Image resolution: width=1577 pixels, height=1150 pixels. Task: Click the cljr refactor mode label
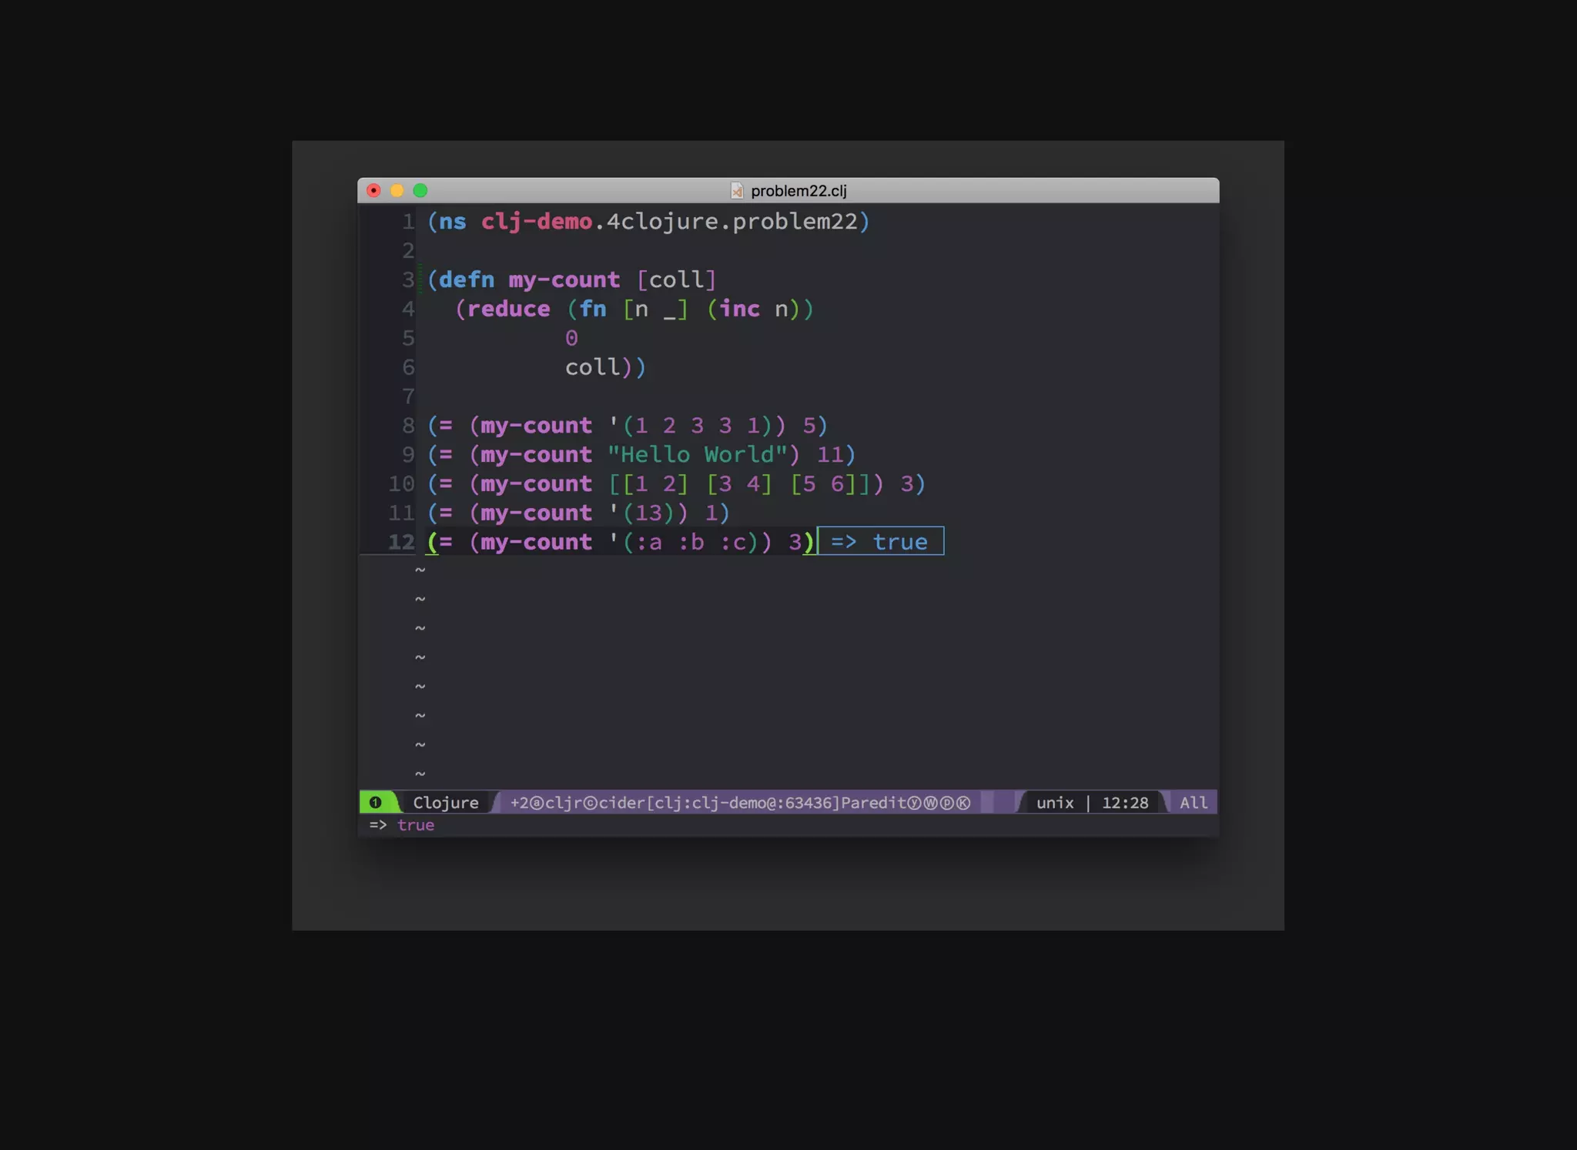coord(563,803)
